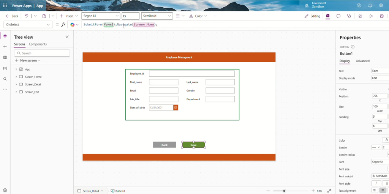The image size is (389, 194).
Task: Click the Color A font color swatch
Action: pyautogui.click(x=386, y=140)
